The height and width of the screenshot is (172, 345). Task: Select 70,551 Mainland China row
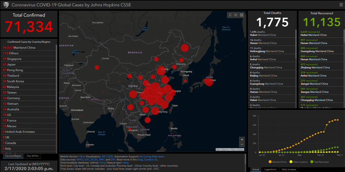point(28,48)
